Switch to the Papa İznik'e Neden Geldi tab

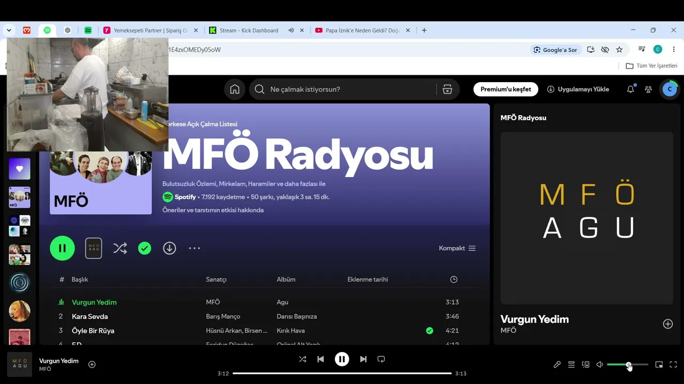363,30
